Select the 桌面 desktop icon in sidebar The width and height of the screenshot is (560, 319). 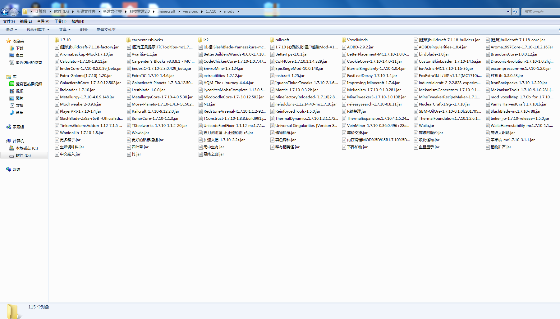[12, 55]
